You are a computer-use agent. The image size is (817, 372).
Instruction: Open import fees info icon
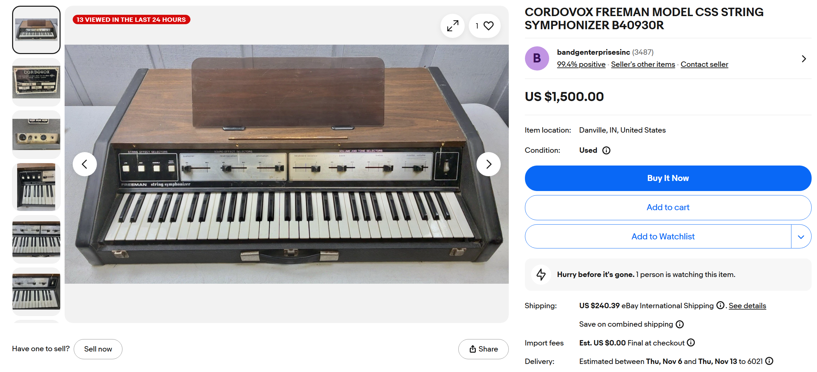coord(691,342)
